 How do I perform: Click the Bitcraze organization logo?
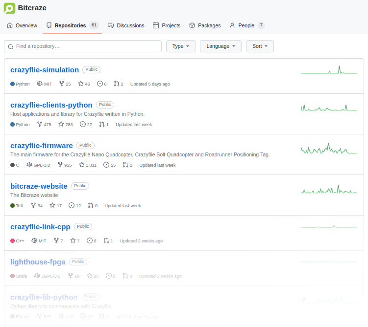pos(9,8)
